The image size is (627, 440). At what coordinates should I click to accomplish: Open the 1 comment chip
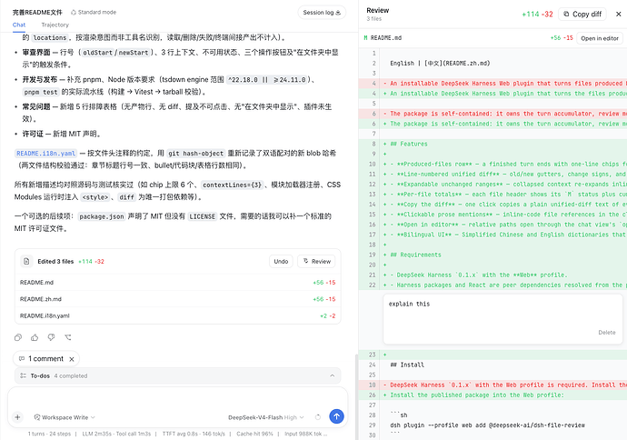(42, 359)
